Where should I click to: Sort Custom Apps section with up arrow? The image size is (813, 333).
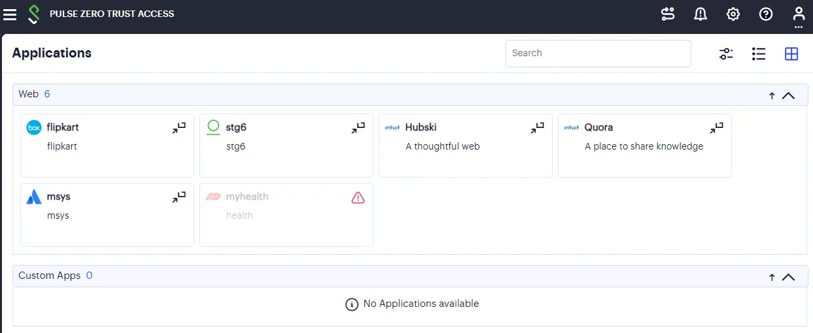[772, 277]
